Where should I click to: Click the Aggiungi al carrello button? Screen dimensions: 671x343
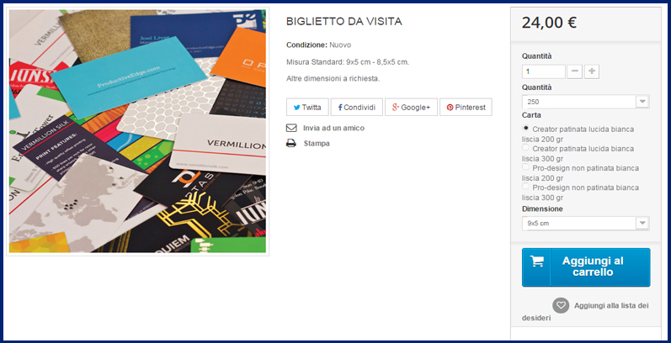tap(586, 267)
